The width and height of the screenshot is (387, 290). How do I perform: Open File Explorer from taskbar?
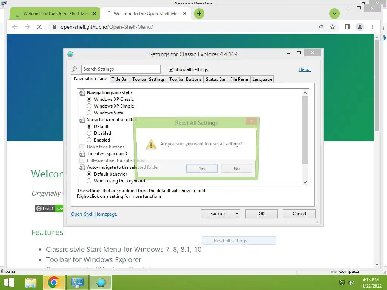point(30,282)
